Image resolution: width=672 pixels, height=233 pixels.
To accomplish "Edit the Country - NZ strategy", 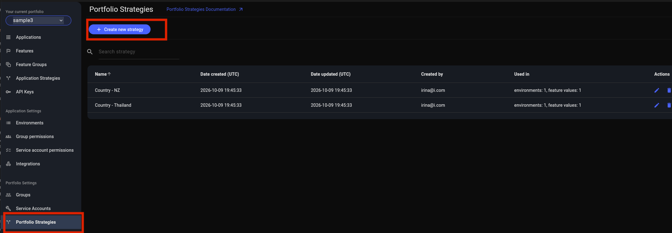I will tap(656, 90).
